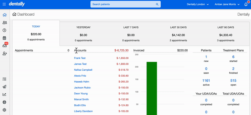The height and width of the screenshot is (115, 251).
Task: Open Marcel Smith account
Action: (x=81, y=99)
